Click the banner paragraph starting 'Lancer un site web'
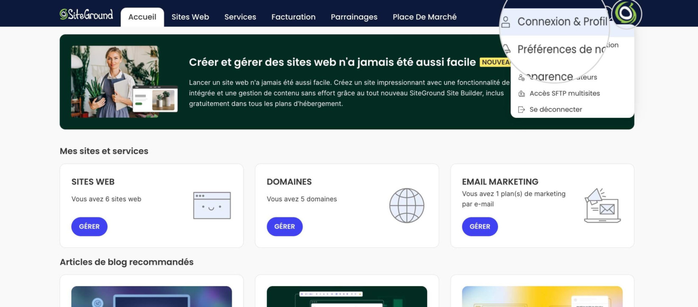698x307 pixels. [349, 93]
